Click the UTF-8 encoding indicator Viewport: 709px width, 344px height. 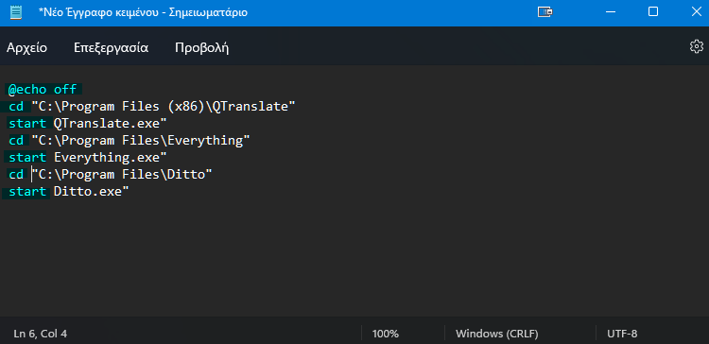click(x=622, y=334)
